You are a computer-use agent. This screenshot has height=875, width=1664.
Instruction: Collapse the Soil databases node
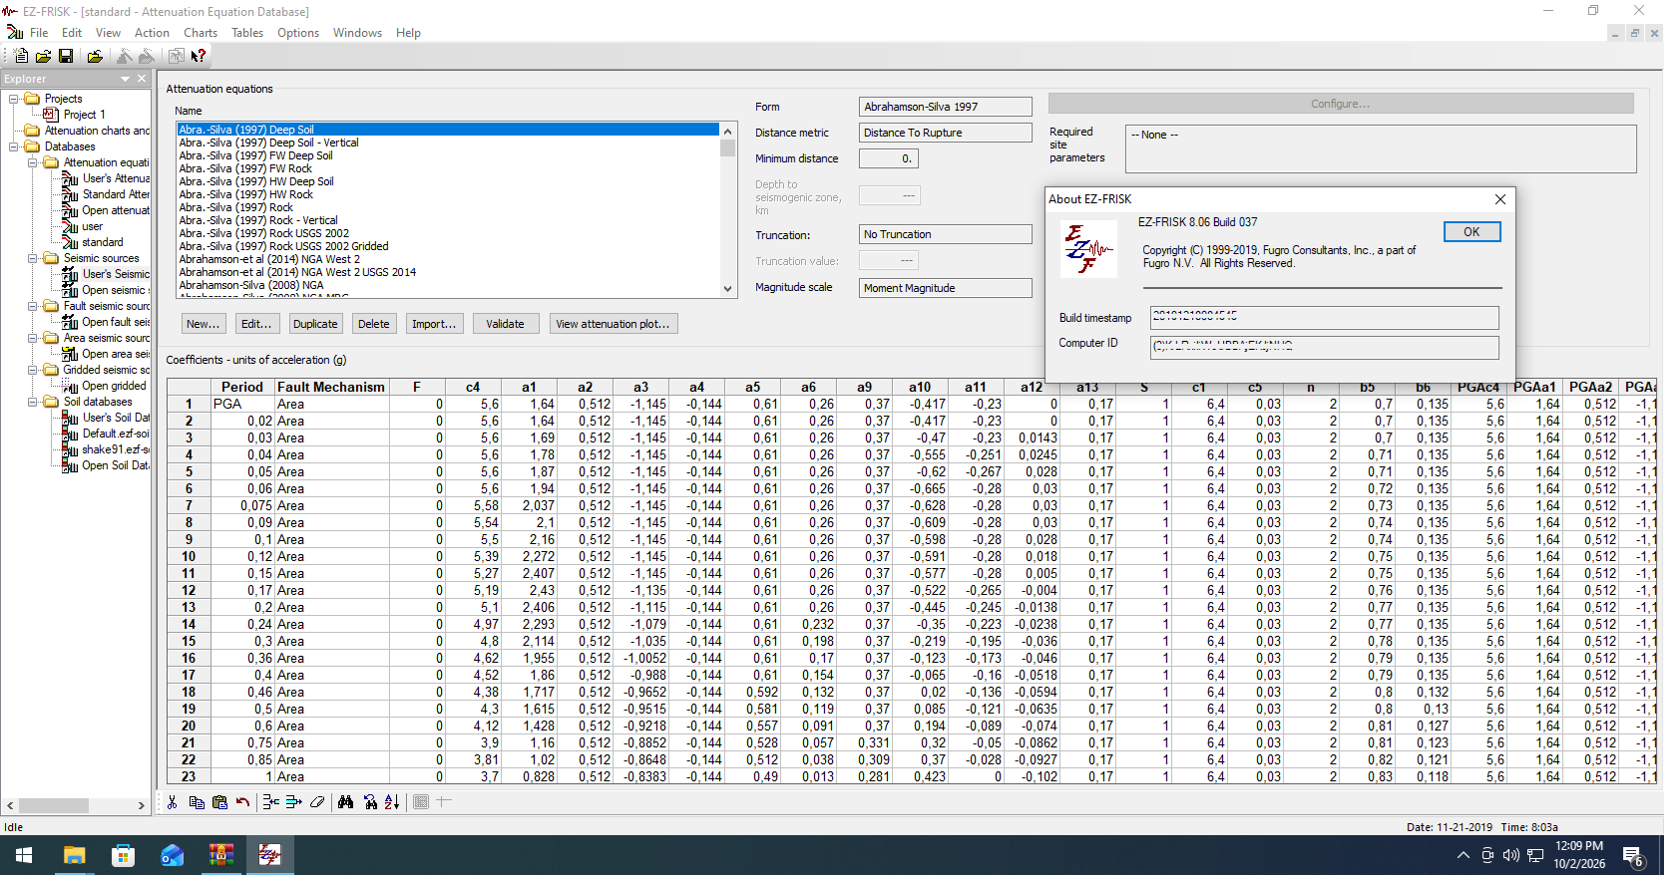coord(33,402)
